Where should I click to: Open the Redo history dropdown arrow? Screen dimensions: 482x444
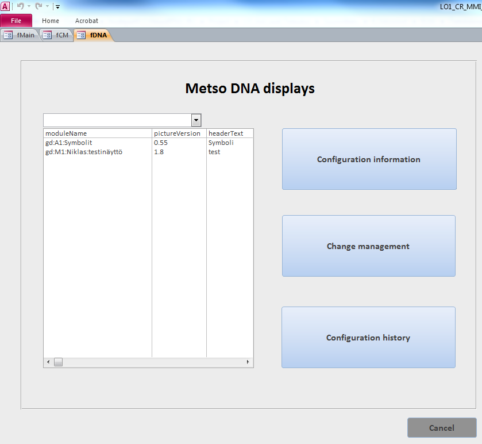pyautogui.click(x=47, y=6)
